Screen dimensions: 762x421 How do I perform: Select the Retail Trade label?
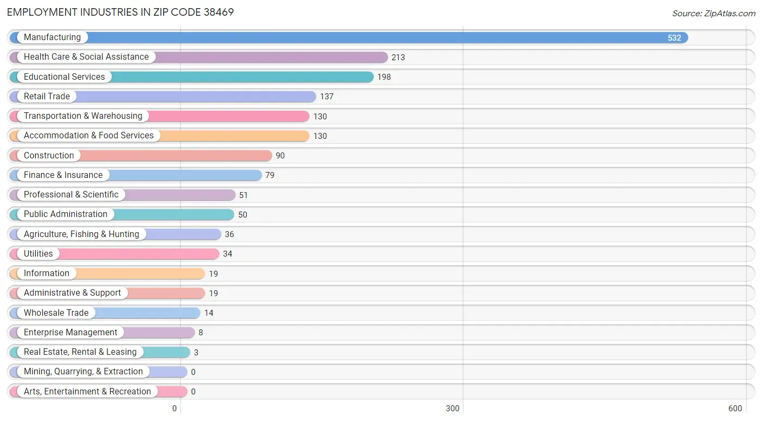pos(47,96)
